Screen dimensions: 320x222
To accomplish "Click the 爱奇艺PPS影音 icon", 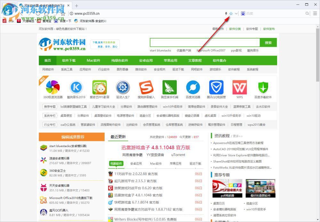I will [x=99, y=88].
